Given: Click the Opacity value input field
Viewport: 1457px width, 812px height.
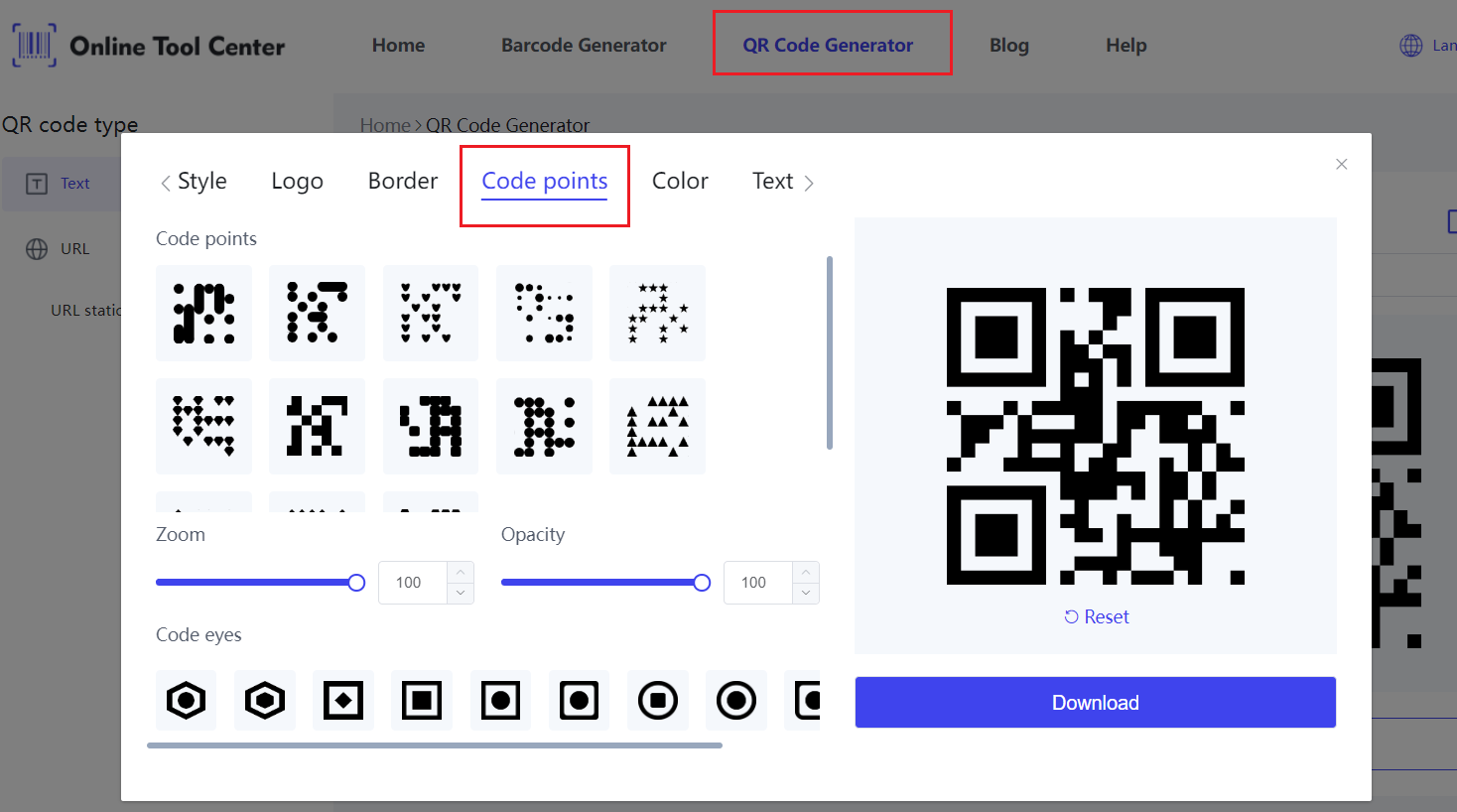Looking at the screenshot, I should pos(759,583).
